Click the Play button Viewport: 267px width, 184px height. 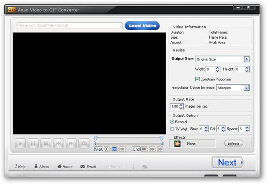[20, 144]
